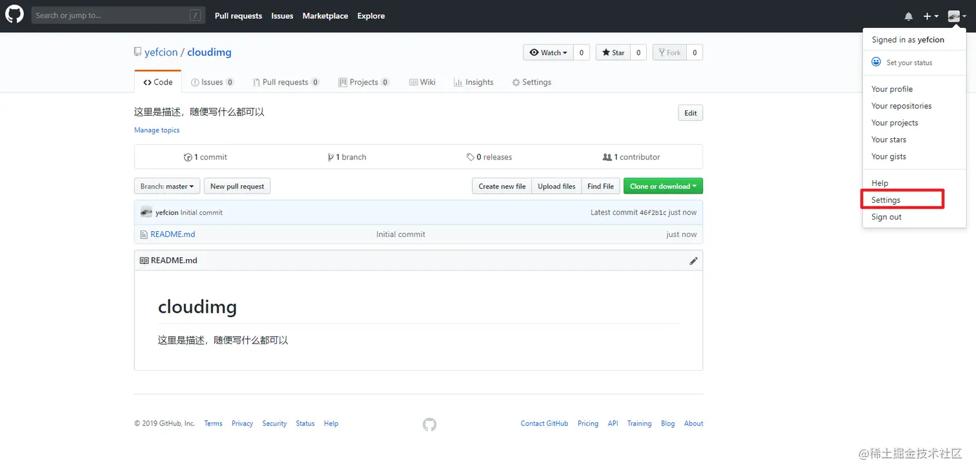This screenshot has width=976, height=474.
Task: Click the Create new file button
Action: point(502,186)
